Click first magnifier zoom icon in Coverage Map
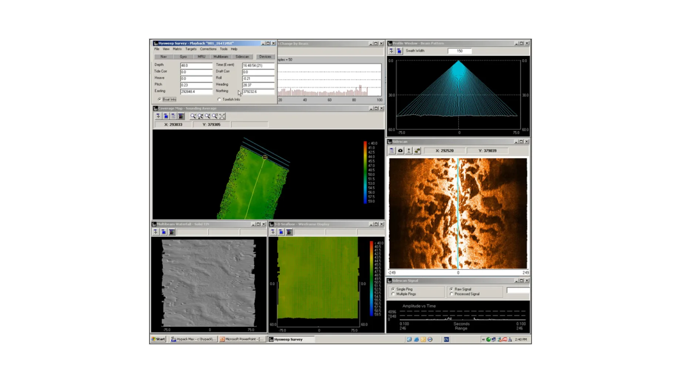681x383 pixels. coord(193,116)
